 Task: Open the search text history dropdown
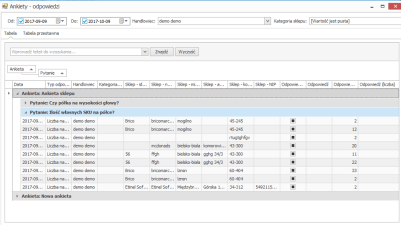pyautogui.click(x=145, y=52)
